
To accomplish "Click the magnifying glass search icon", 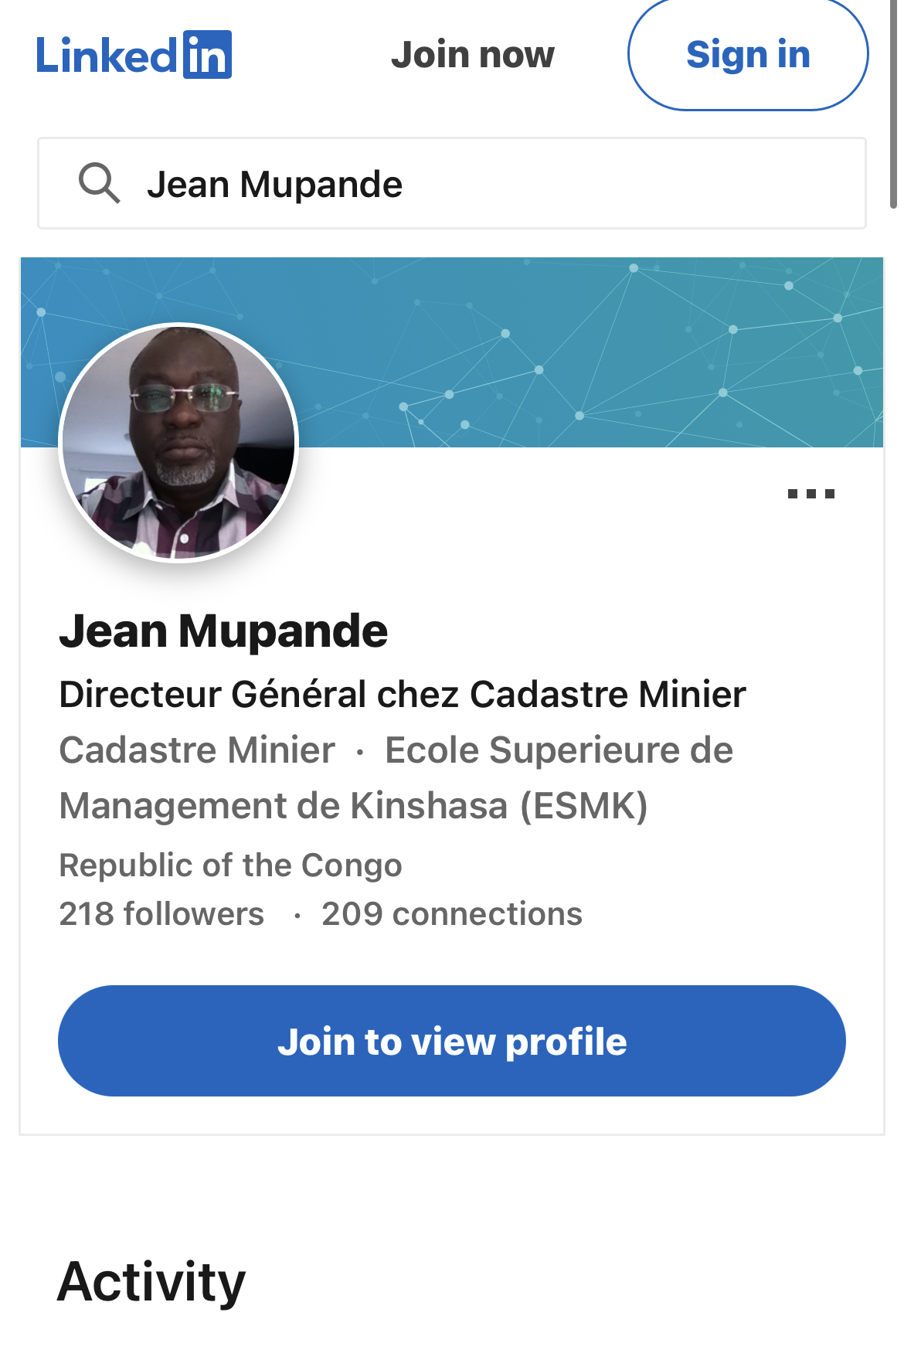I will 99,184.
